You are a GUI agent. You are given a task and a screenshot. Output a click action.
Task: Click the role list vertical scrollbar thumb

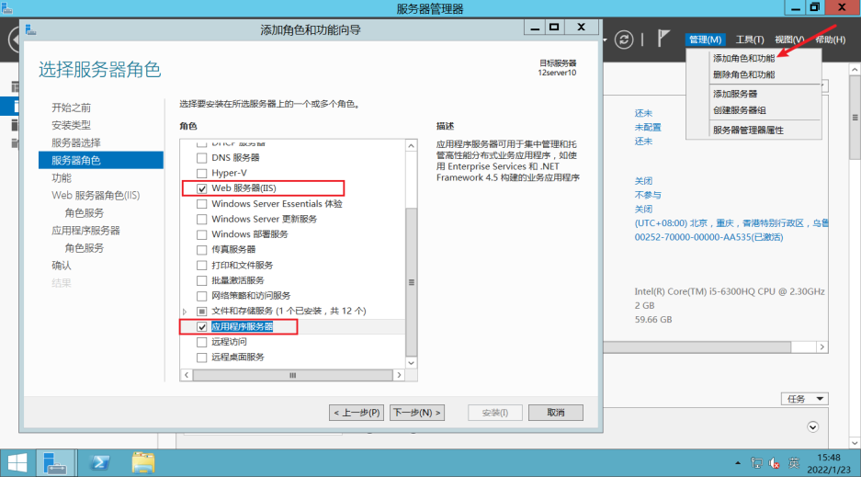pyautogui.click(x=411, y=282)
